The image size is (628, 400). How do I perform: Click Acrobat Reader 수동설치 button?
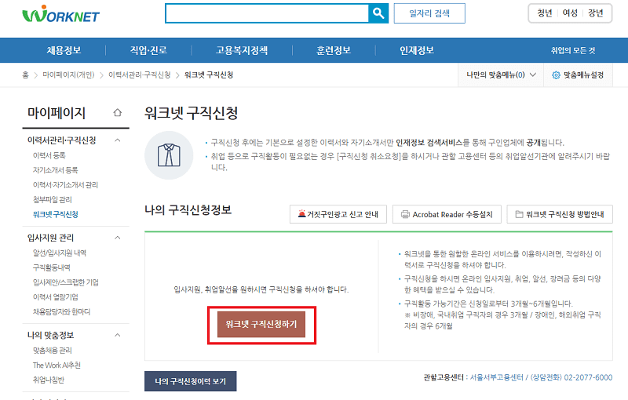(x=447, y=214)
